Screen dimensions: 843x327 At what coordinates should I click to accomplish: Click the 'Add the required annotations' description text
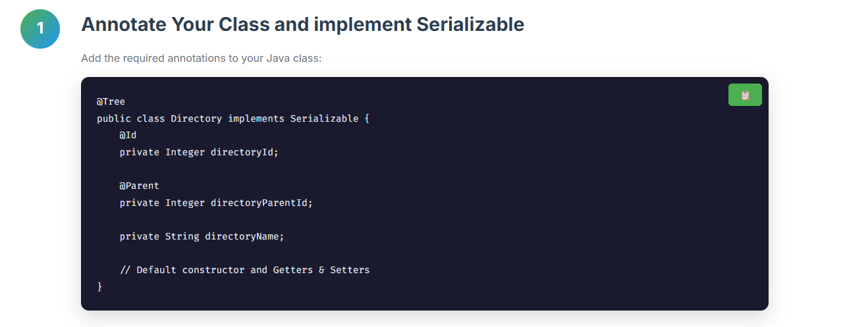coord(201,58)
